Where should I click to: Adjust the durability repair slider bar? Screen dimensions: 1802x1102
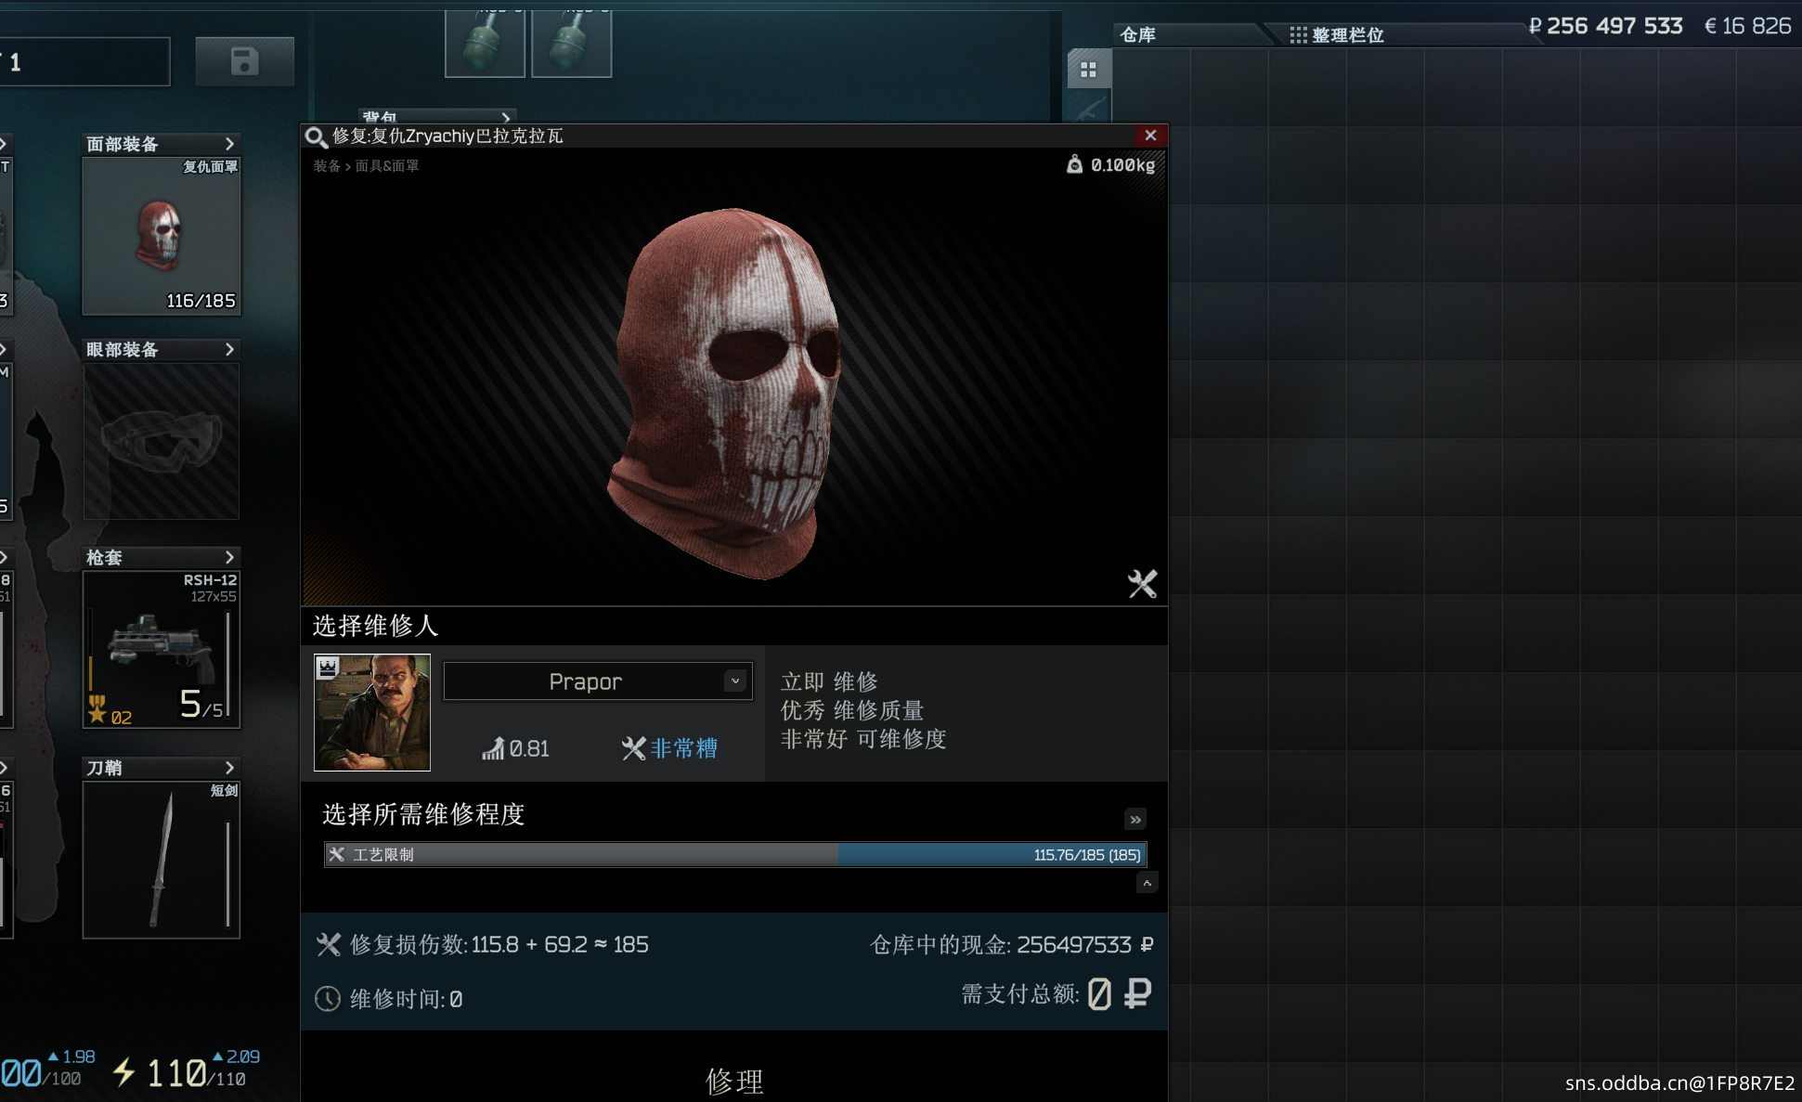735,854
